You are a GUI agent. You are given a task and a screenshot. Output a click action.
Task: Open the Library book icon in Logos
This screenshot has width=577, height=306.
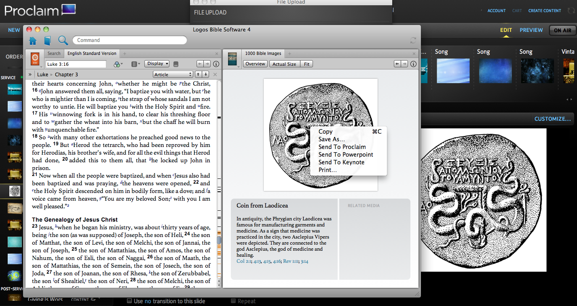[47, 40]
